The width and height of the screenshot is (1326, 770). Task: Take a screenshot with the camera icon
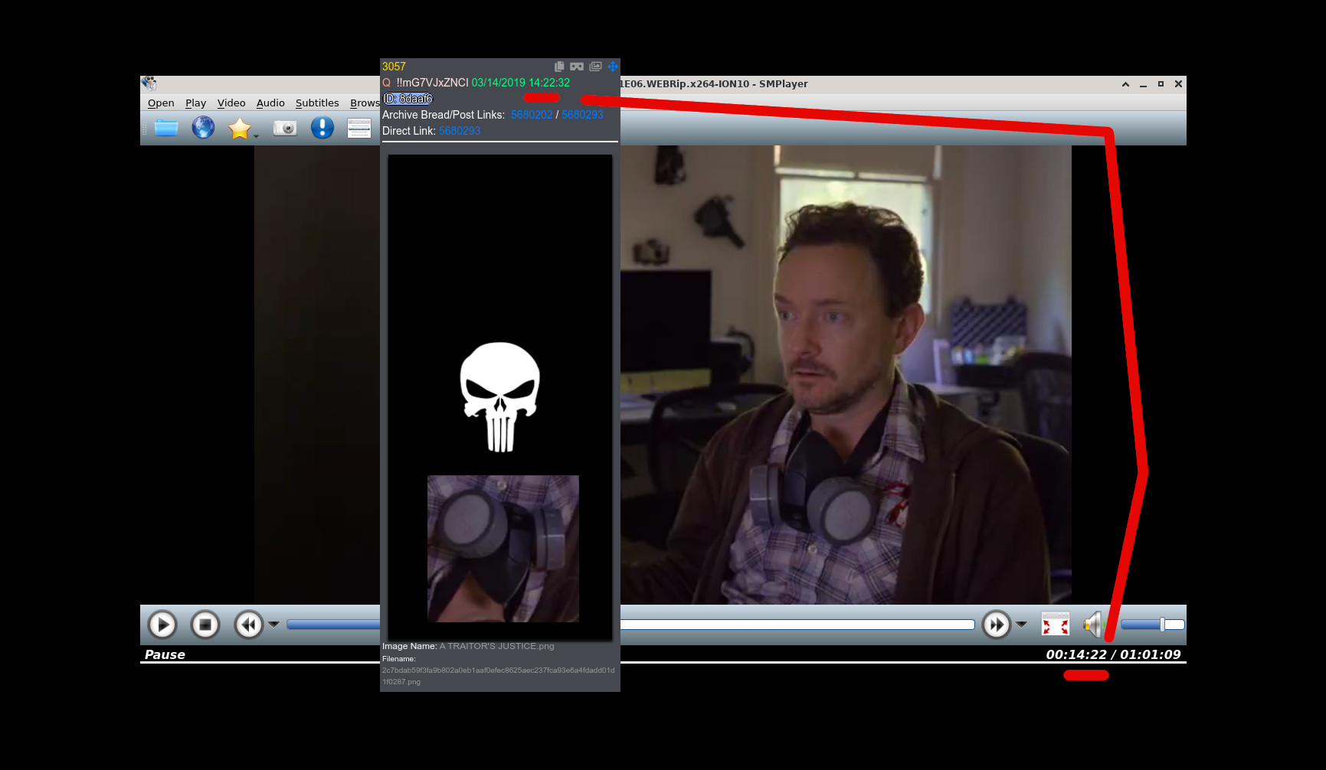click(285, 128)
